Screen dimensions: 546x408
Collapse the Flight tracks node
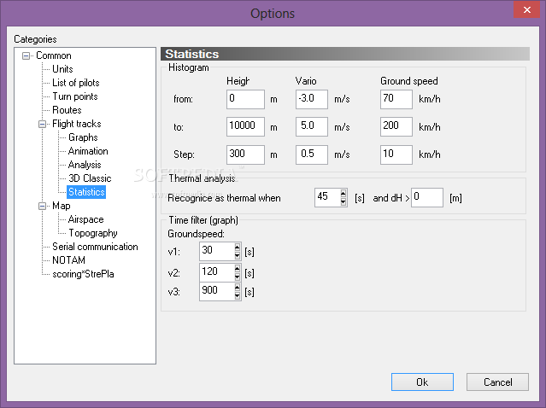(42, 124)
